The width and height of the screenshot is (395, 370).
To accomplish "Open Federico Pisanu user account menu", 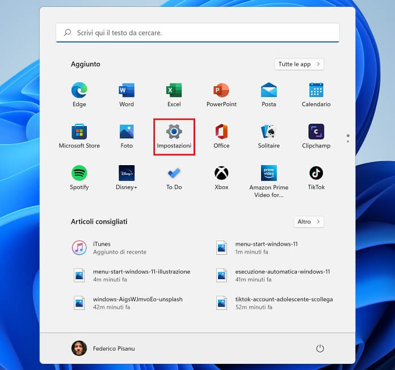I will tap(103, 348).
